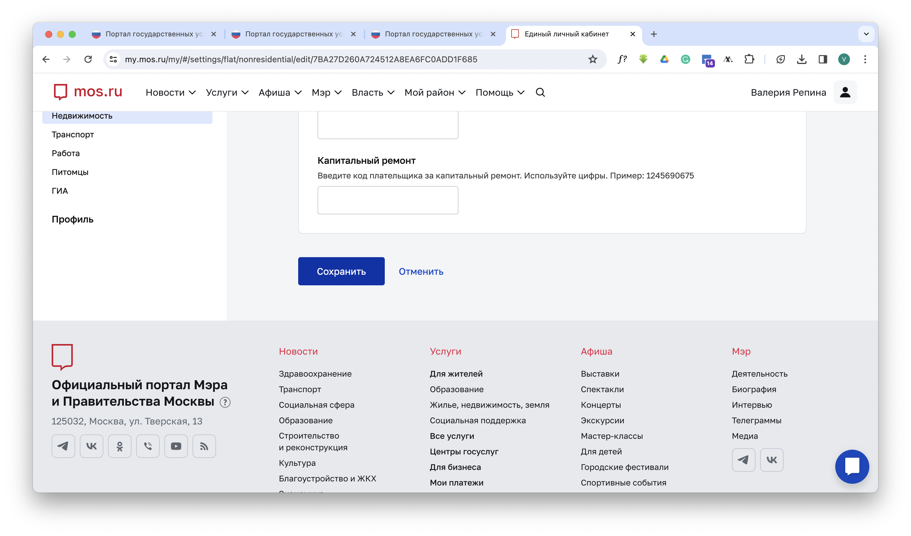This screenshot has height=536, width=911.
Task: Expand the Мэр dropdown in header
Action: [x=326, y=92]
